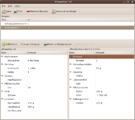This screenshot has height=120, width=135.
Task: Click the Save icon in the toolbar
Action: (x=4, y=11)
